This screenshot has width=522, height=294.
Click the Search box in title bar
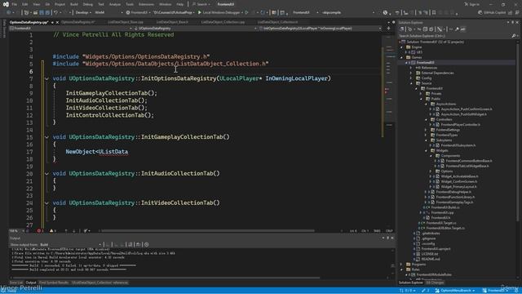(x=201, y=4)
